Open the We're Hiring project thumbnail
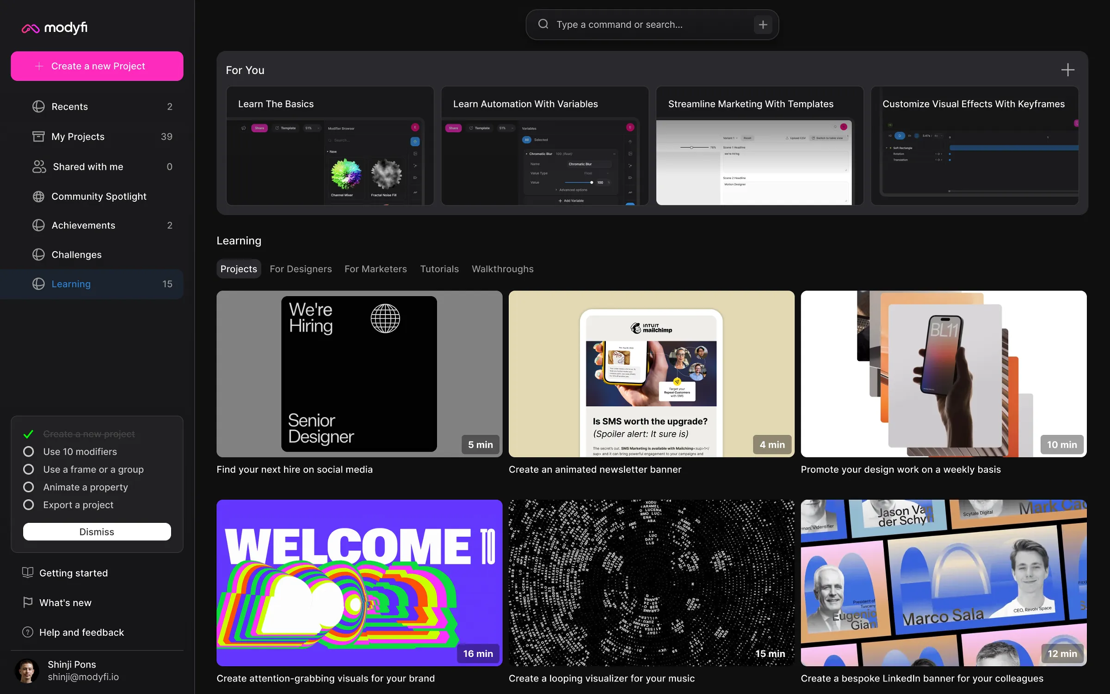The height and width of the screenshot is (694, 1110). [359, 374]
